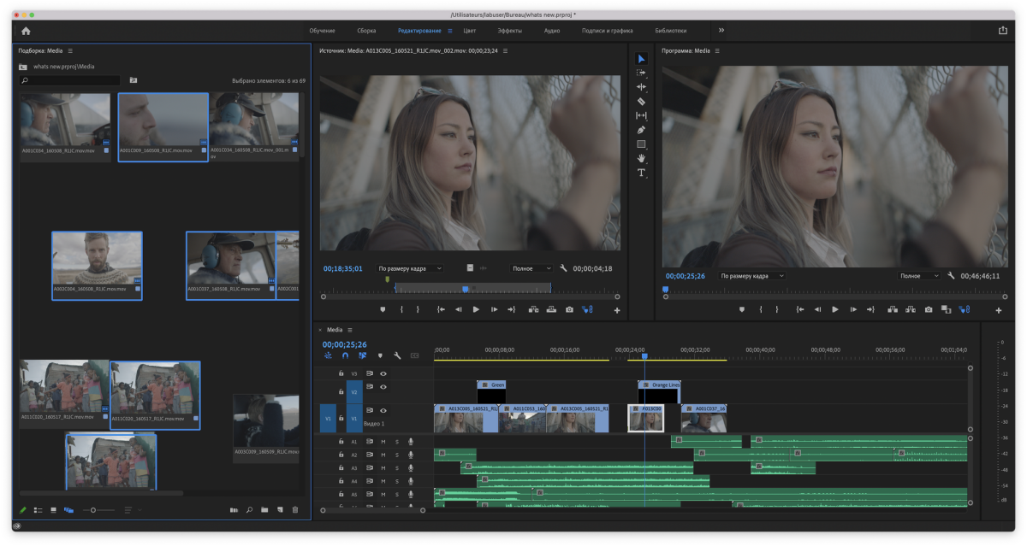Open Media timeline panel menu
1027x546 pixels.
click(350, 330)
